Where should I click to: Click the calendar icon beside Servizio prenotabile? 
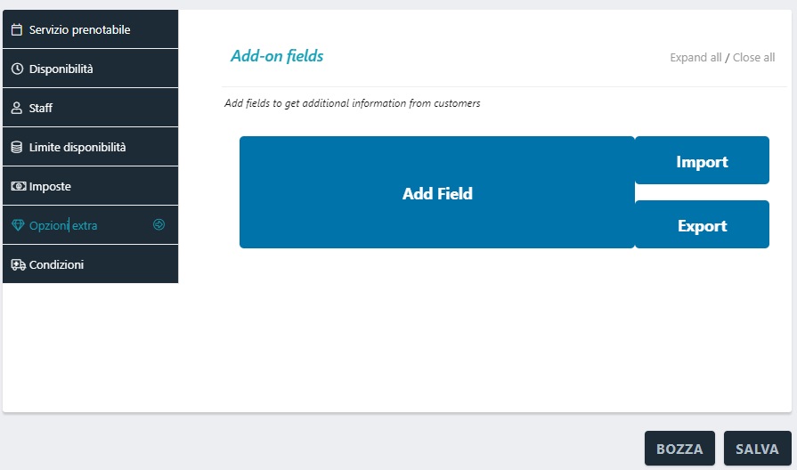(x=17, y=29)
